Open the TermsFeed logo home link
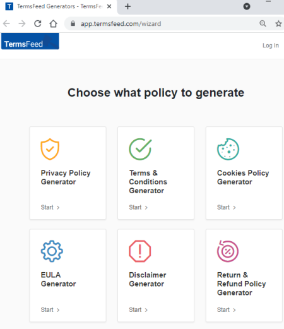The image size is (284, 329). point(30,41)
